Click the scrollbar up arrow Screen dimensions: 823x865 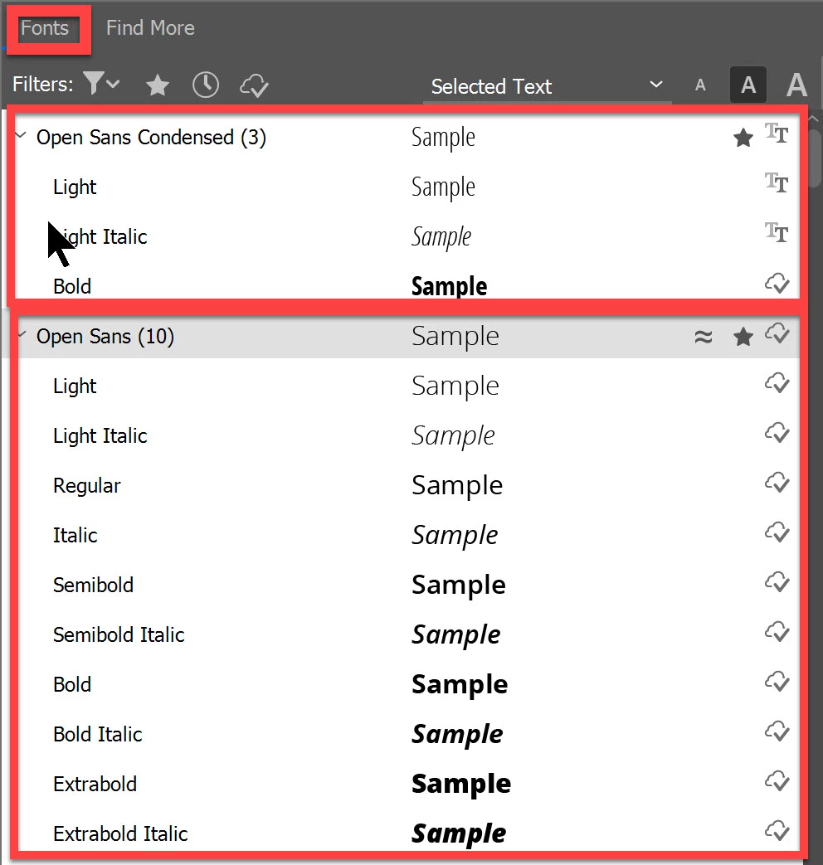(814, 119)
